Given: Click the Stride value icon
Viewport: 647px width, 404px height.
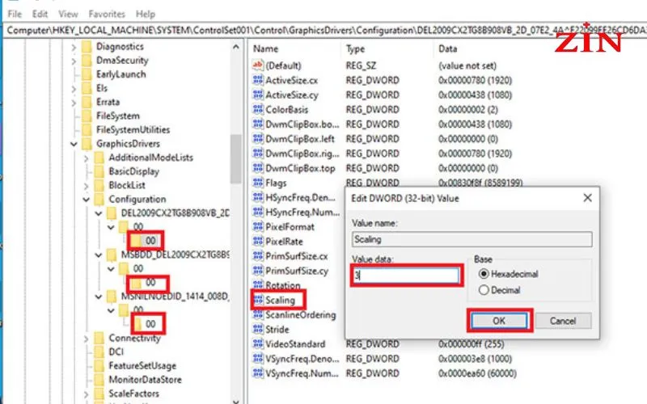Looking at the screenshot, I should click(258, 329).
